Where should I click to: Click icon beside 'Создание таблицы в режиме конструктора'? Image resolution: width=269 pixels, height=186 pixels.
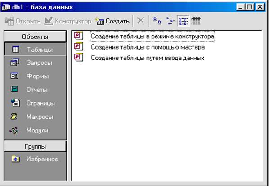[x=79, y=36]
